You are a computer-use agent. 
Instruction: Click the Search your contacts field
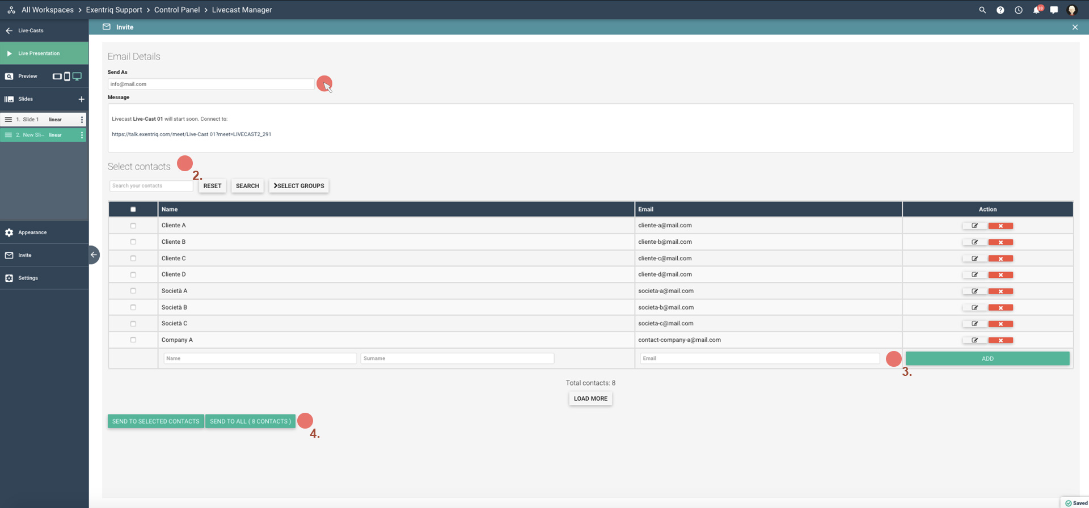point(151,186)
